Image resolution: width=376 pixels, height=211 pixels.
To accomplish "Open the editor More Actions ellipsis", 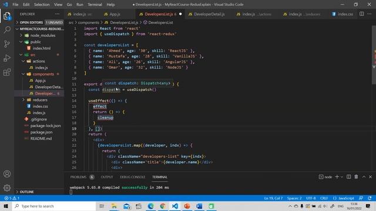I will pyautogui.click(x=370, y=14).
